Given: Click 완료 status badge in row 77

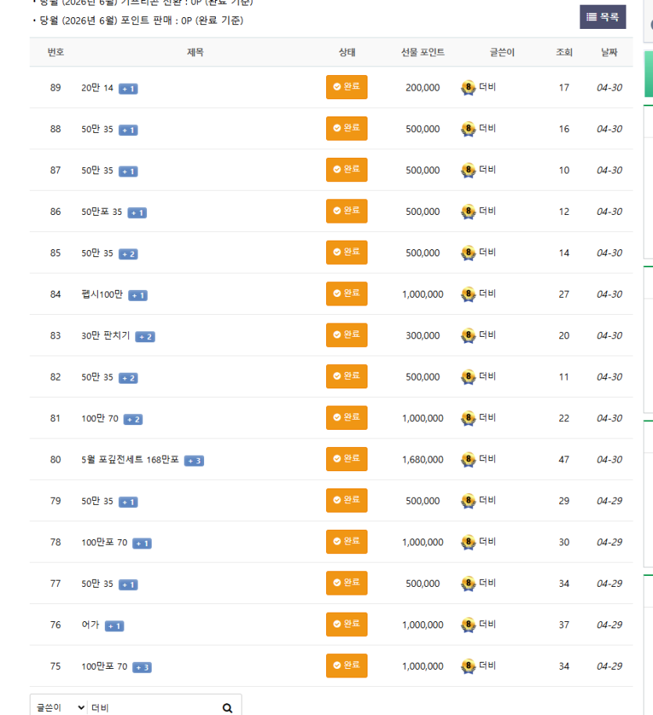Looking at the screenshot, I should click(346, 583).
